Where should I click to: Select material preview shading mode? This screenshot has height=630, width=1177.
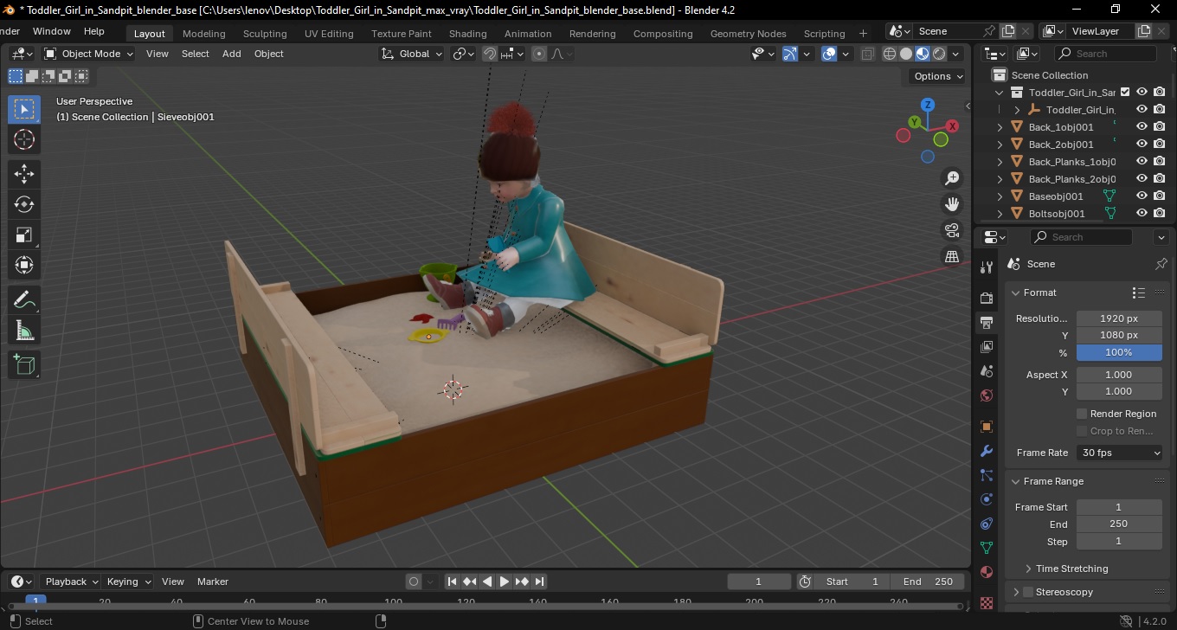pyautogui.click(x=923, y=54)
